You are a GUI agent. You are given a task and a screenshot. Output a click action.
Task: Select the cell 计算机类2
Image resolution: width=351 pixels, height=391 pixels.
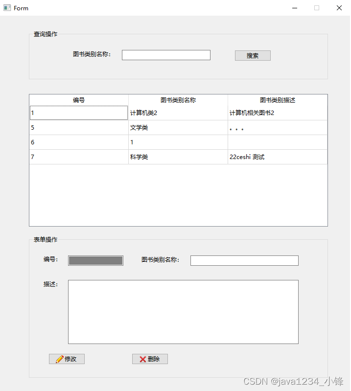[179, 113]
